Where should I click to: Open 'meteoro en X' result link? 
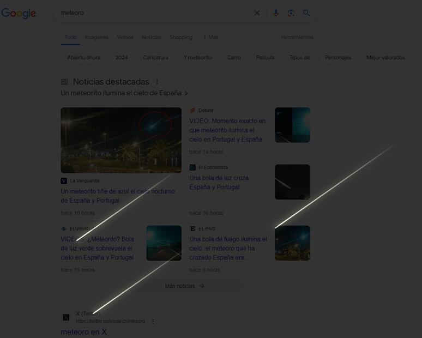[x=83, y=331]
